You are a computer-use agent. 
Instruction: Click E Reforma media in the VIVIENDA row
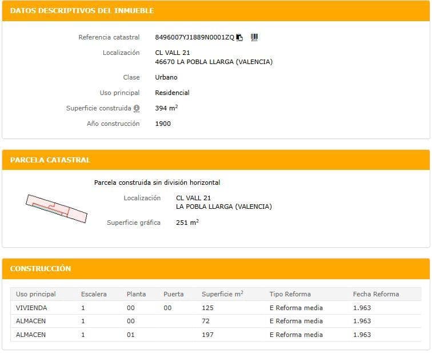point(296,308)
